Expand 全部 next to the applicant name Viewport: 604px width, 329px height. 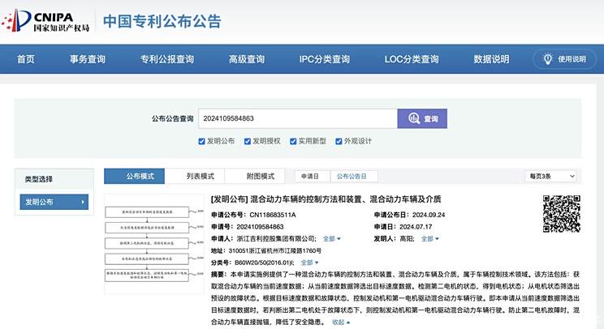click(331, 239)
